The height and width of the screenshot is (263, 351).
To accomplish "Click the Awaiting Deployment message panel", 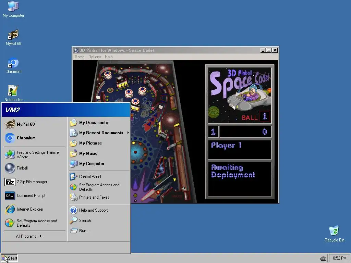I will (x=240, y=179).
